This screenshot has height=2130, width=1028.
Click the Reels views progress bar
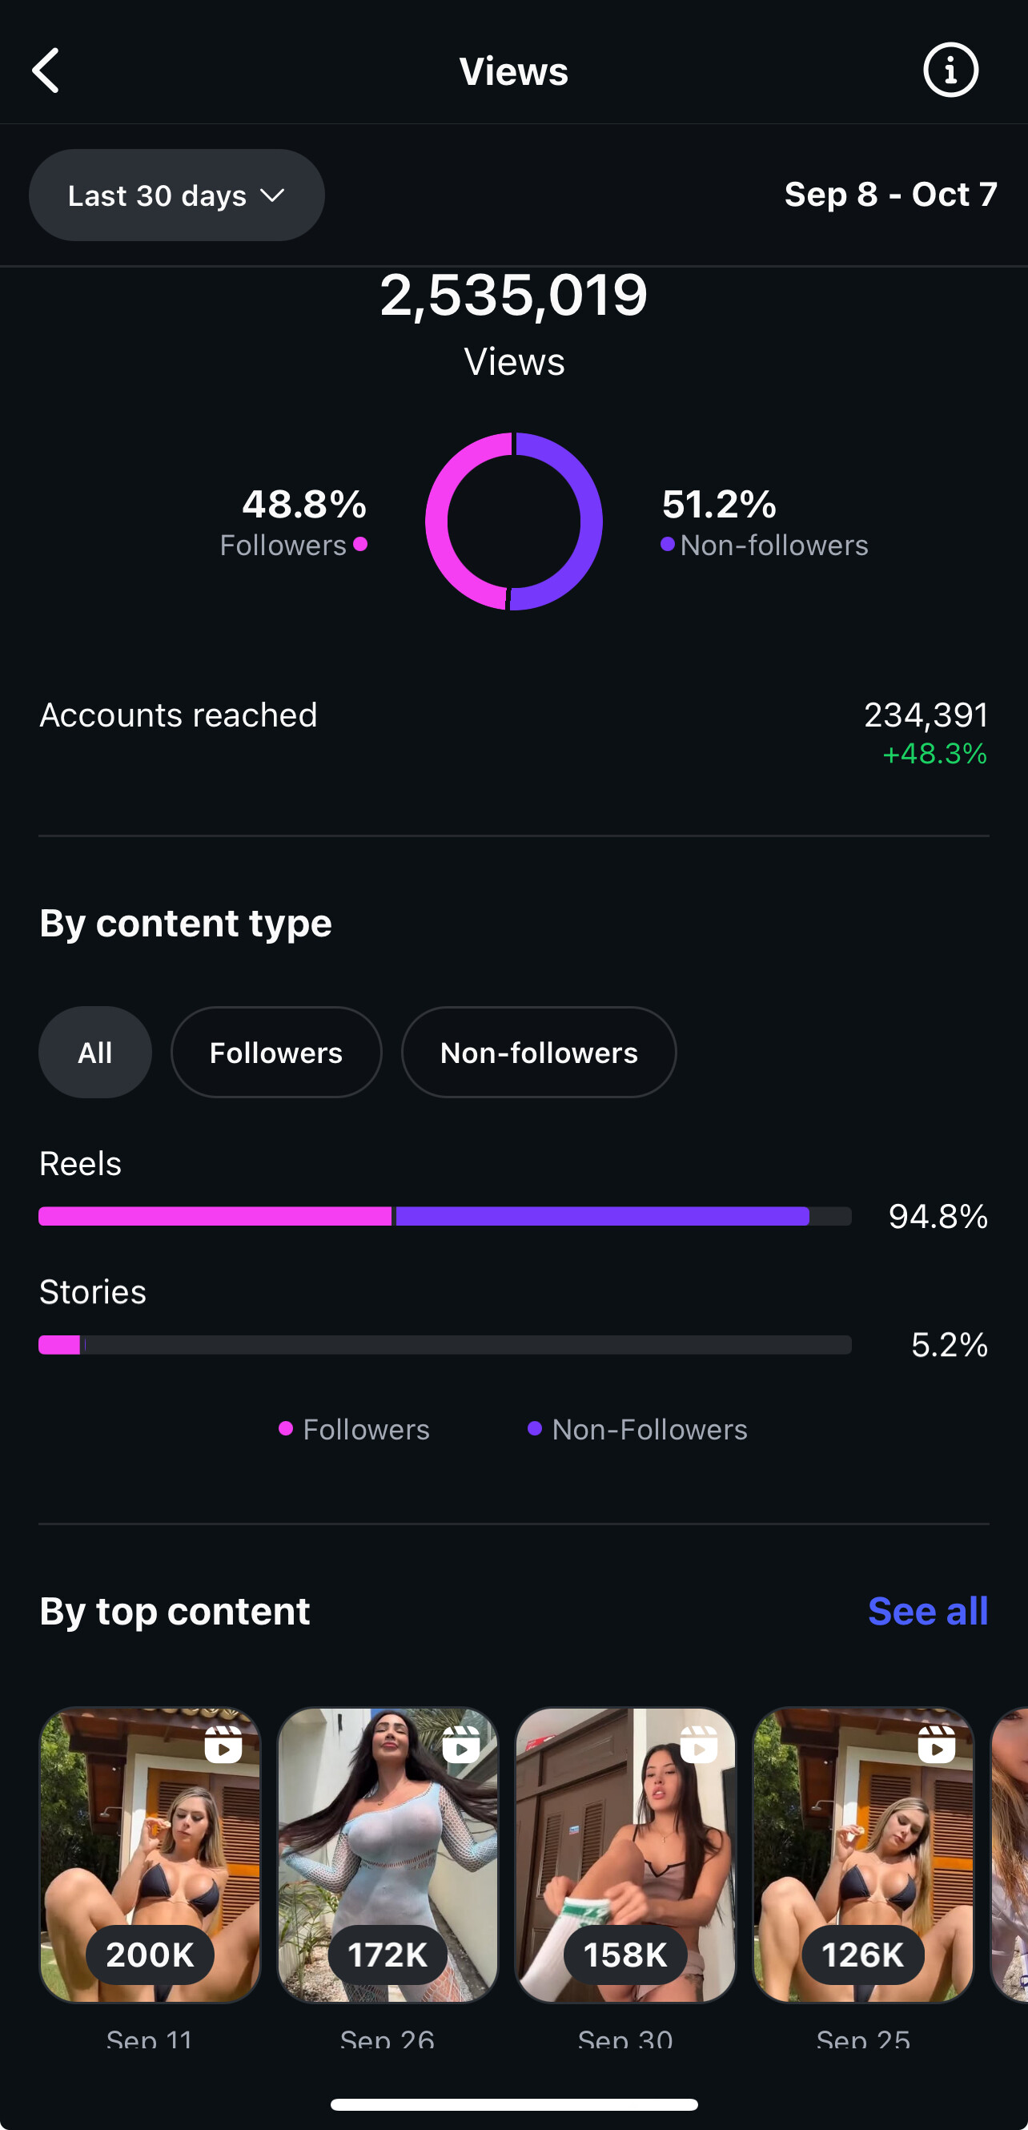pos(444,1216)
